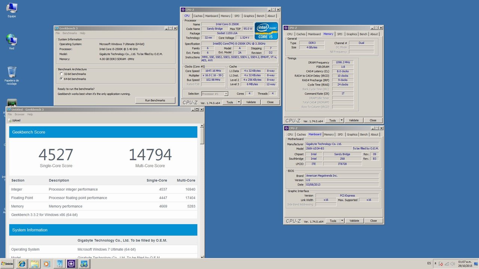The image size is (479, 269).
Task: Click Validate in CPU-Z CPU window
Action: coord(251,102)
